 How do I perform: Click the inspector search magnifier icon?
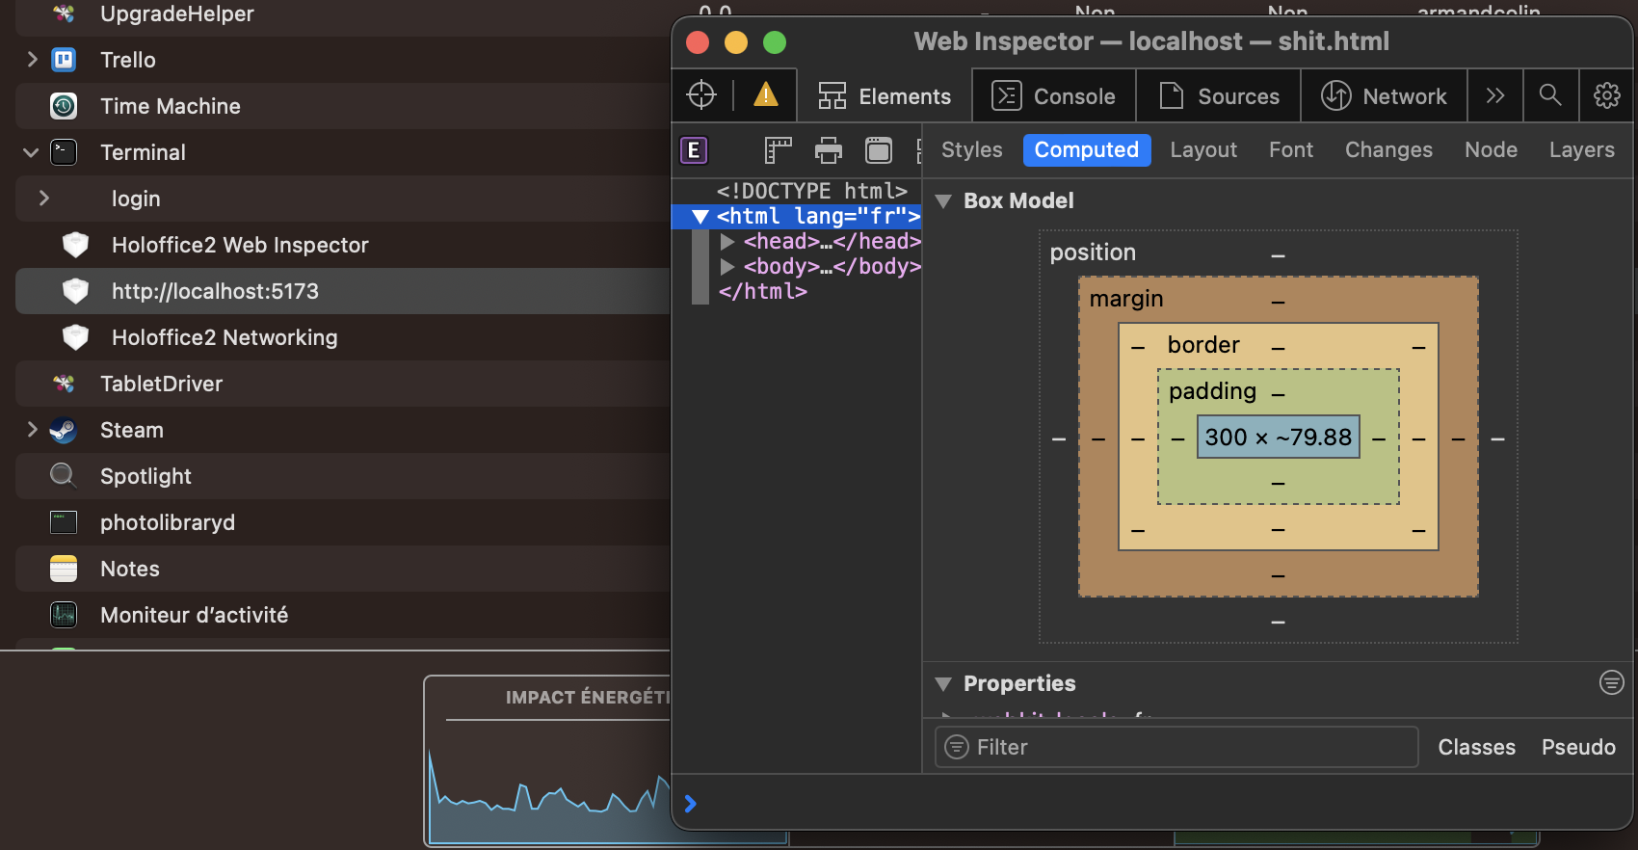1550,95
